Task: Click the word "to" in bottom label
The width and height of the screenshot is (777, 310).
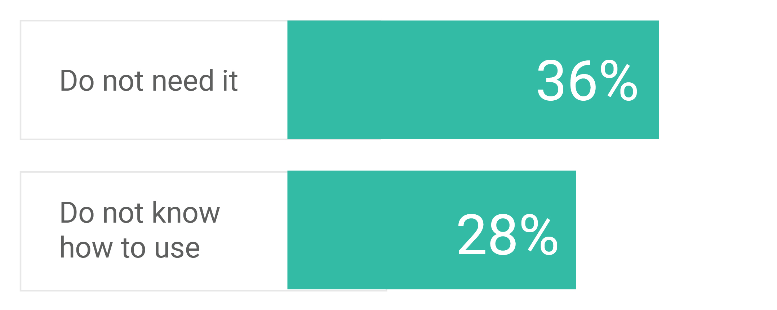Action: click(x=133, y=248)
